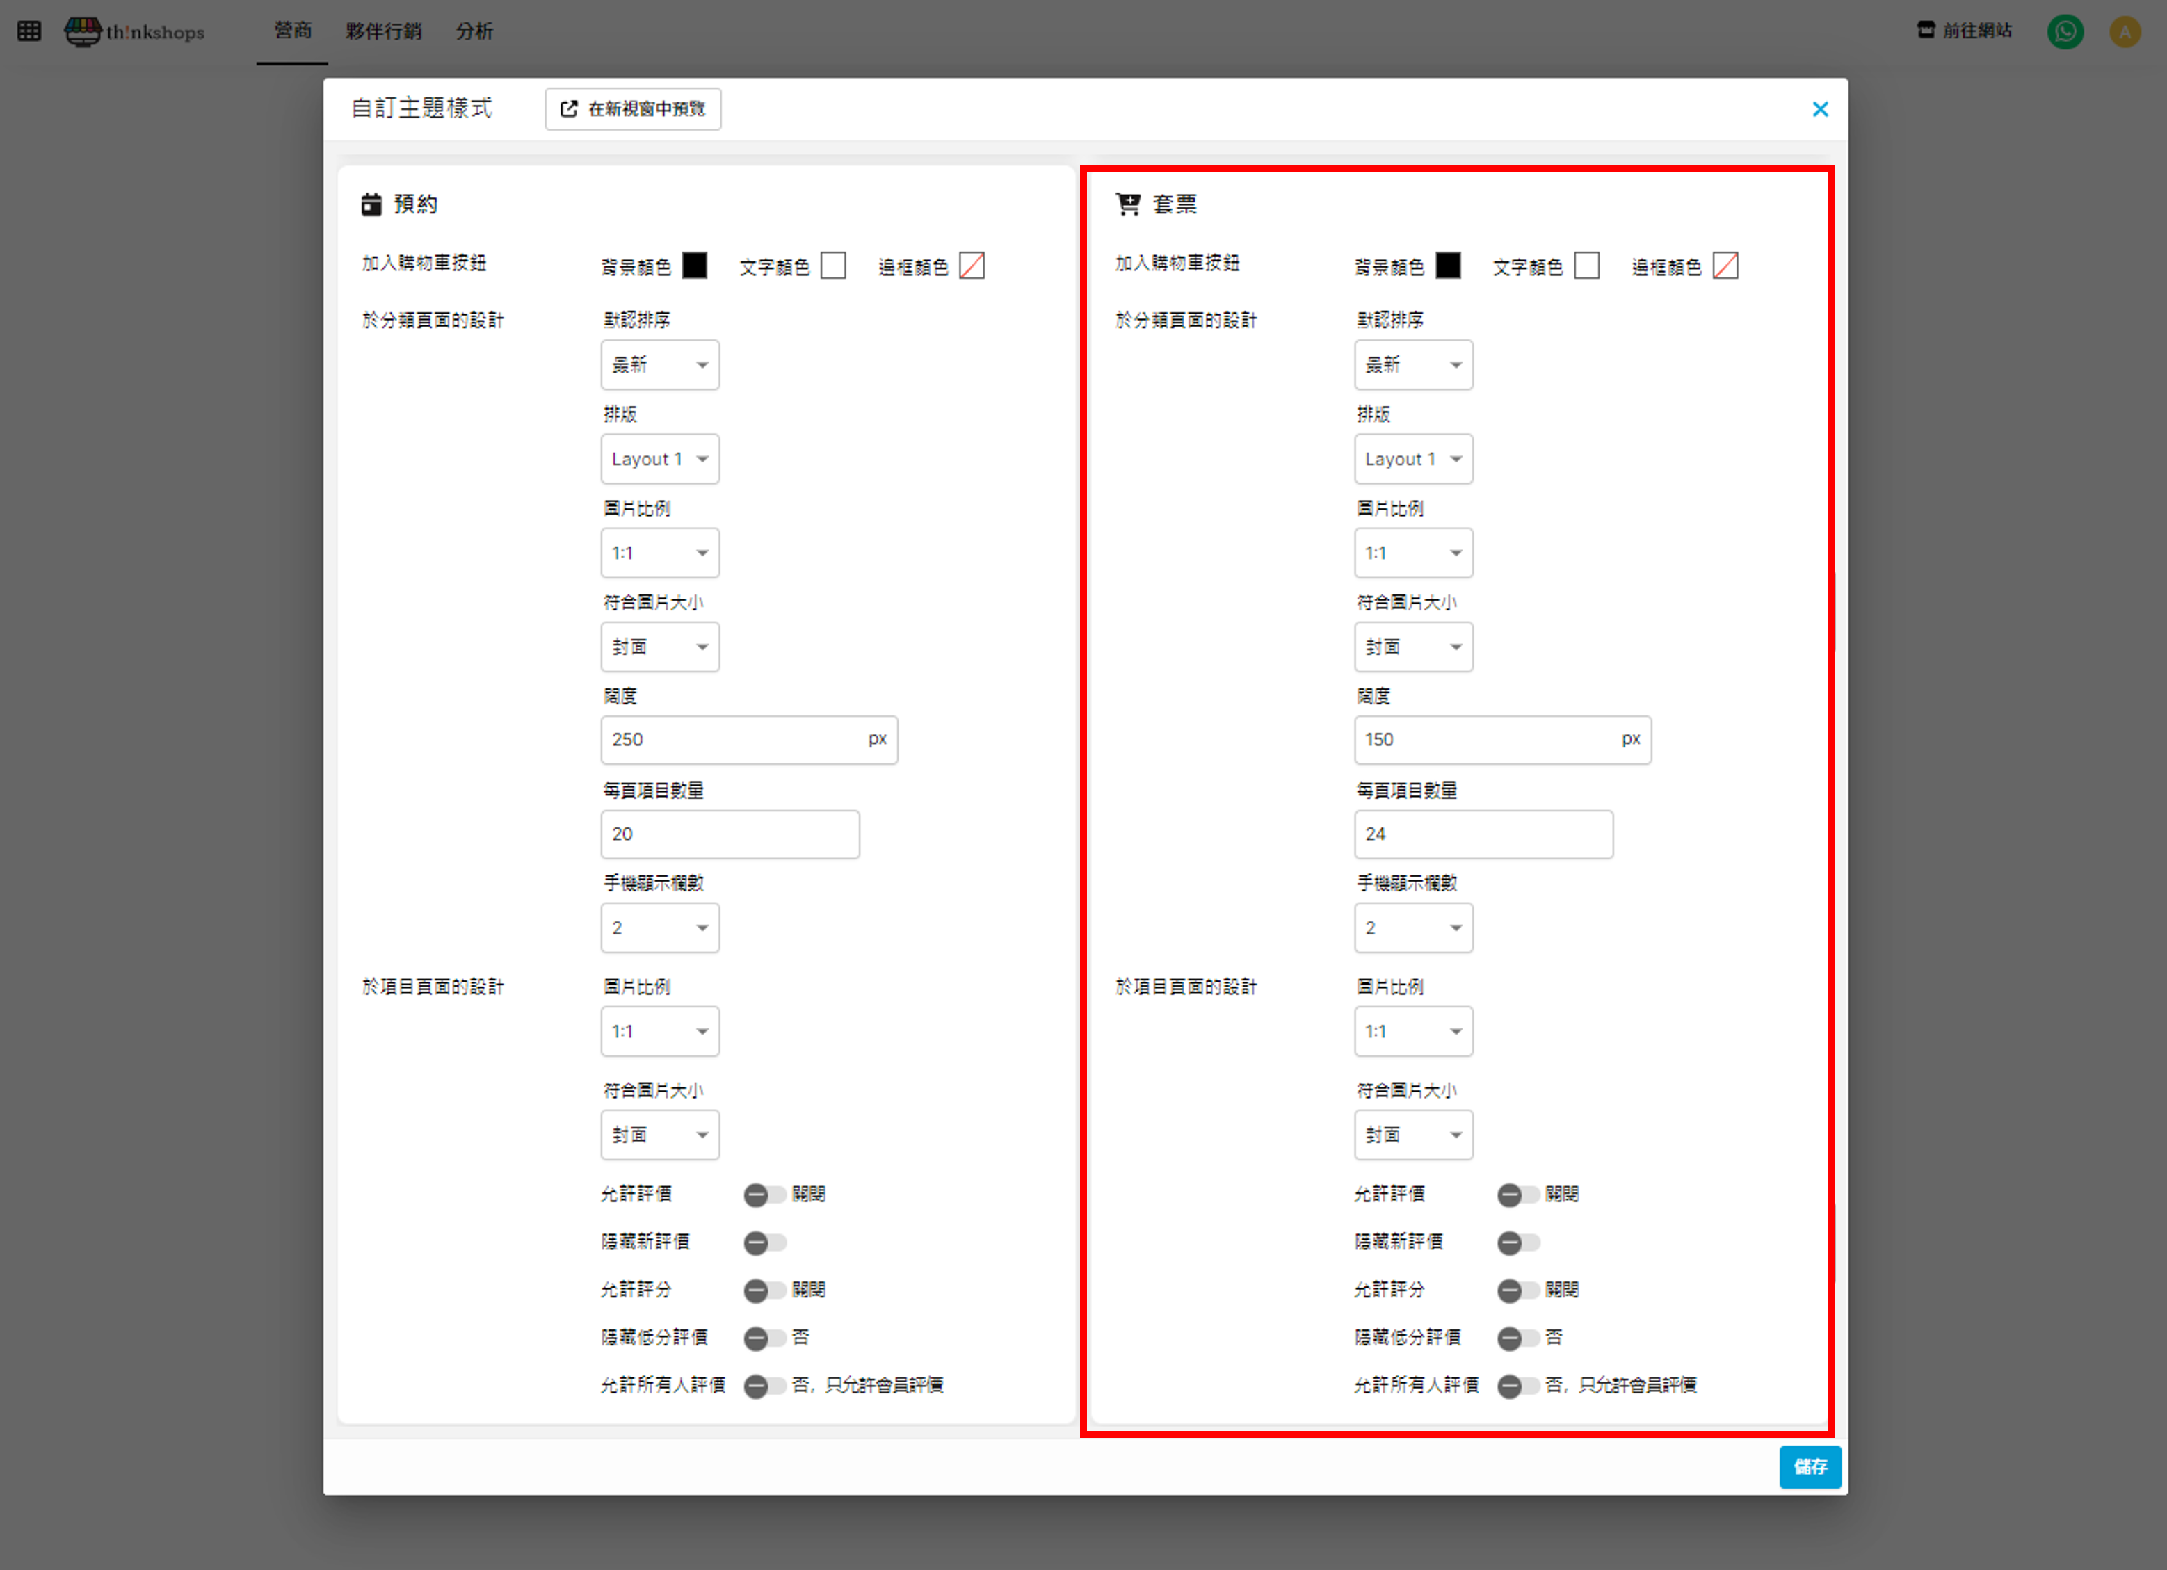Toggle 隱藏低分評價 switch in 套票 panel

pyautogui.click(x=1517, y=1338)
